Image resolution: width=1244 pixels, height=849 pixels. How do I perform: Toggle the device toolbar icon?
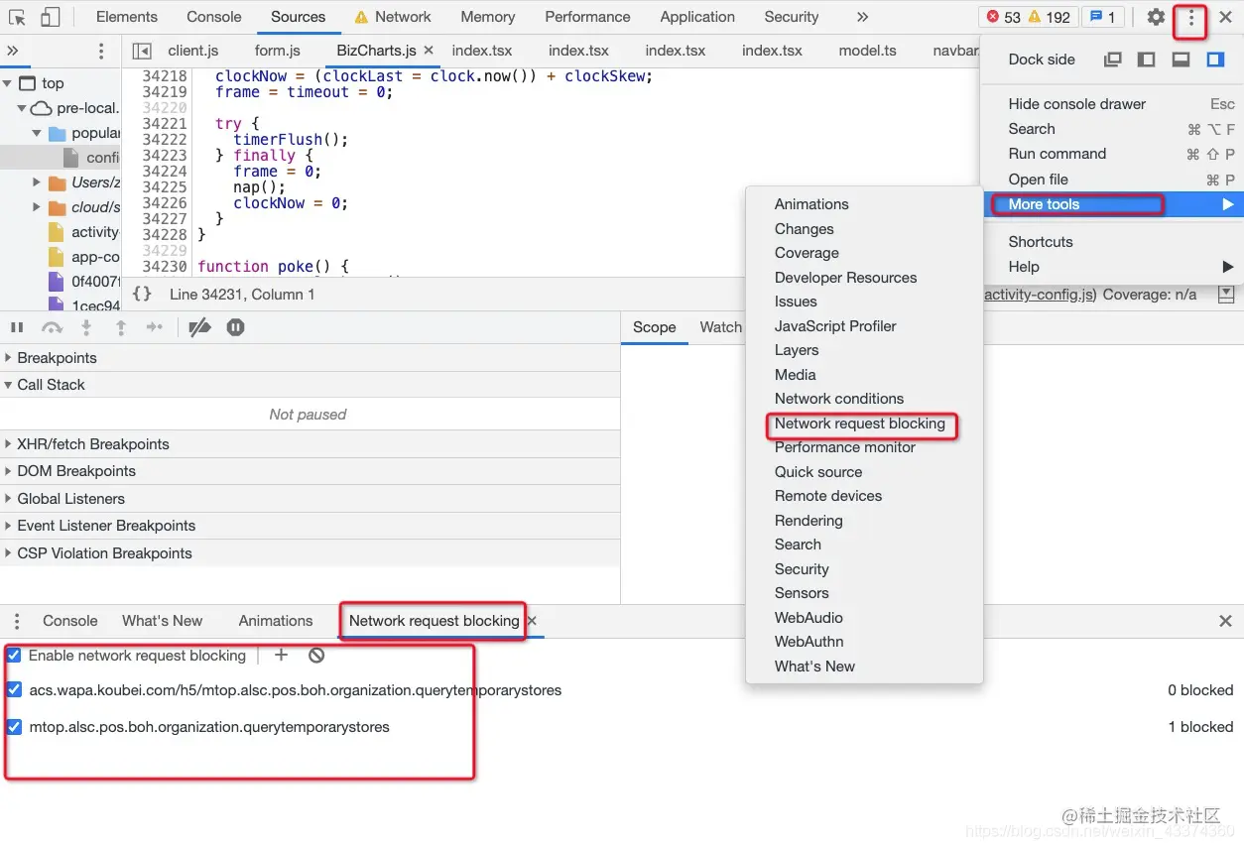pos(50,17)
